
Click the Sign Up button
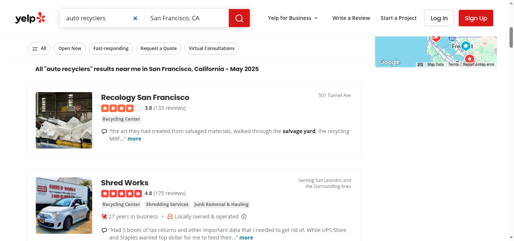coord(476,18)
